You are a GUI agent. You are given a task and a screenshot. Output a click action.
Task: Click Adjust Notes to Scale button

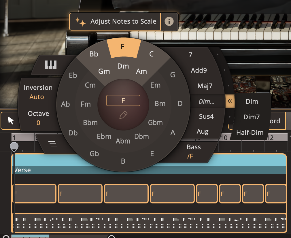pyautogui.click(x=115, y=21)
